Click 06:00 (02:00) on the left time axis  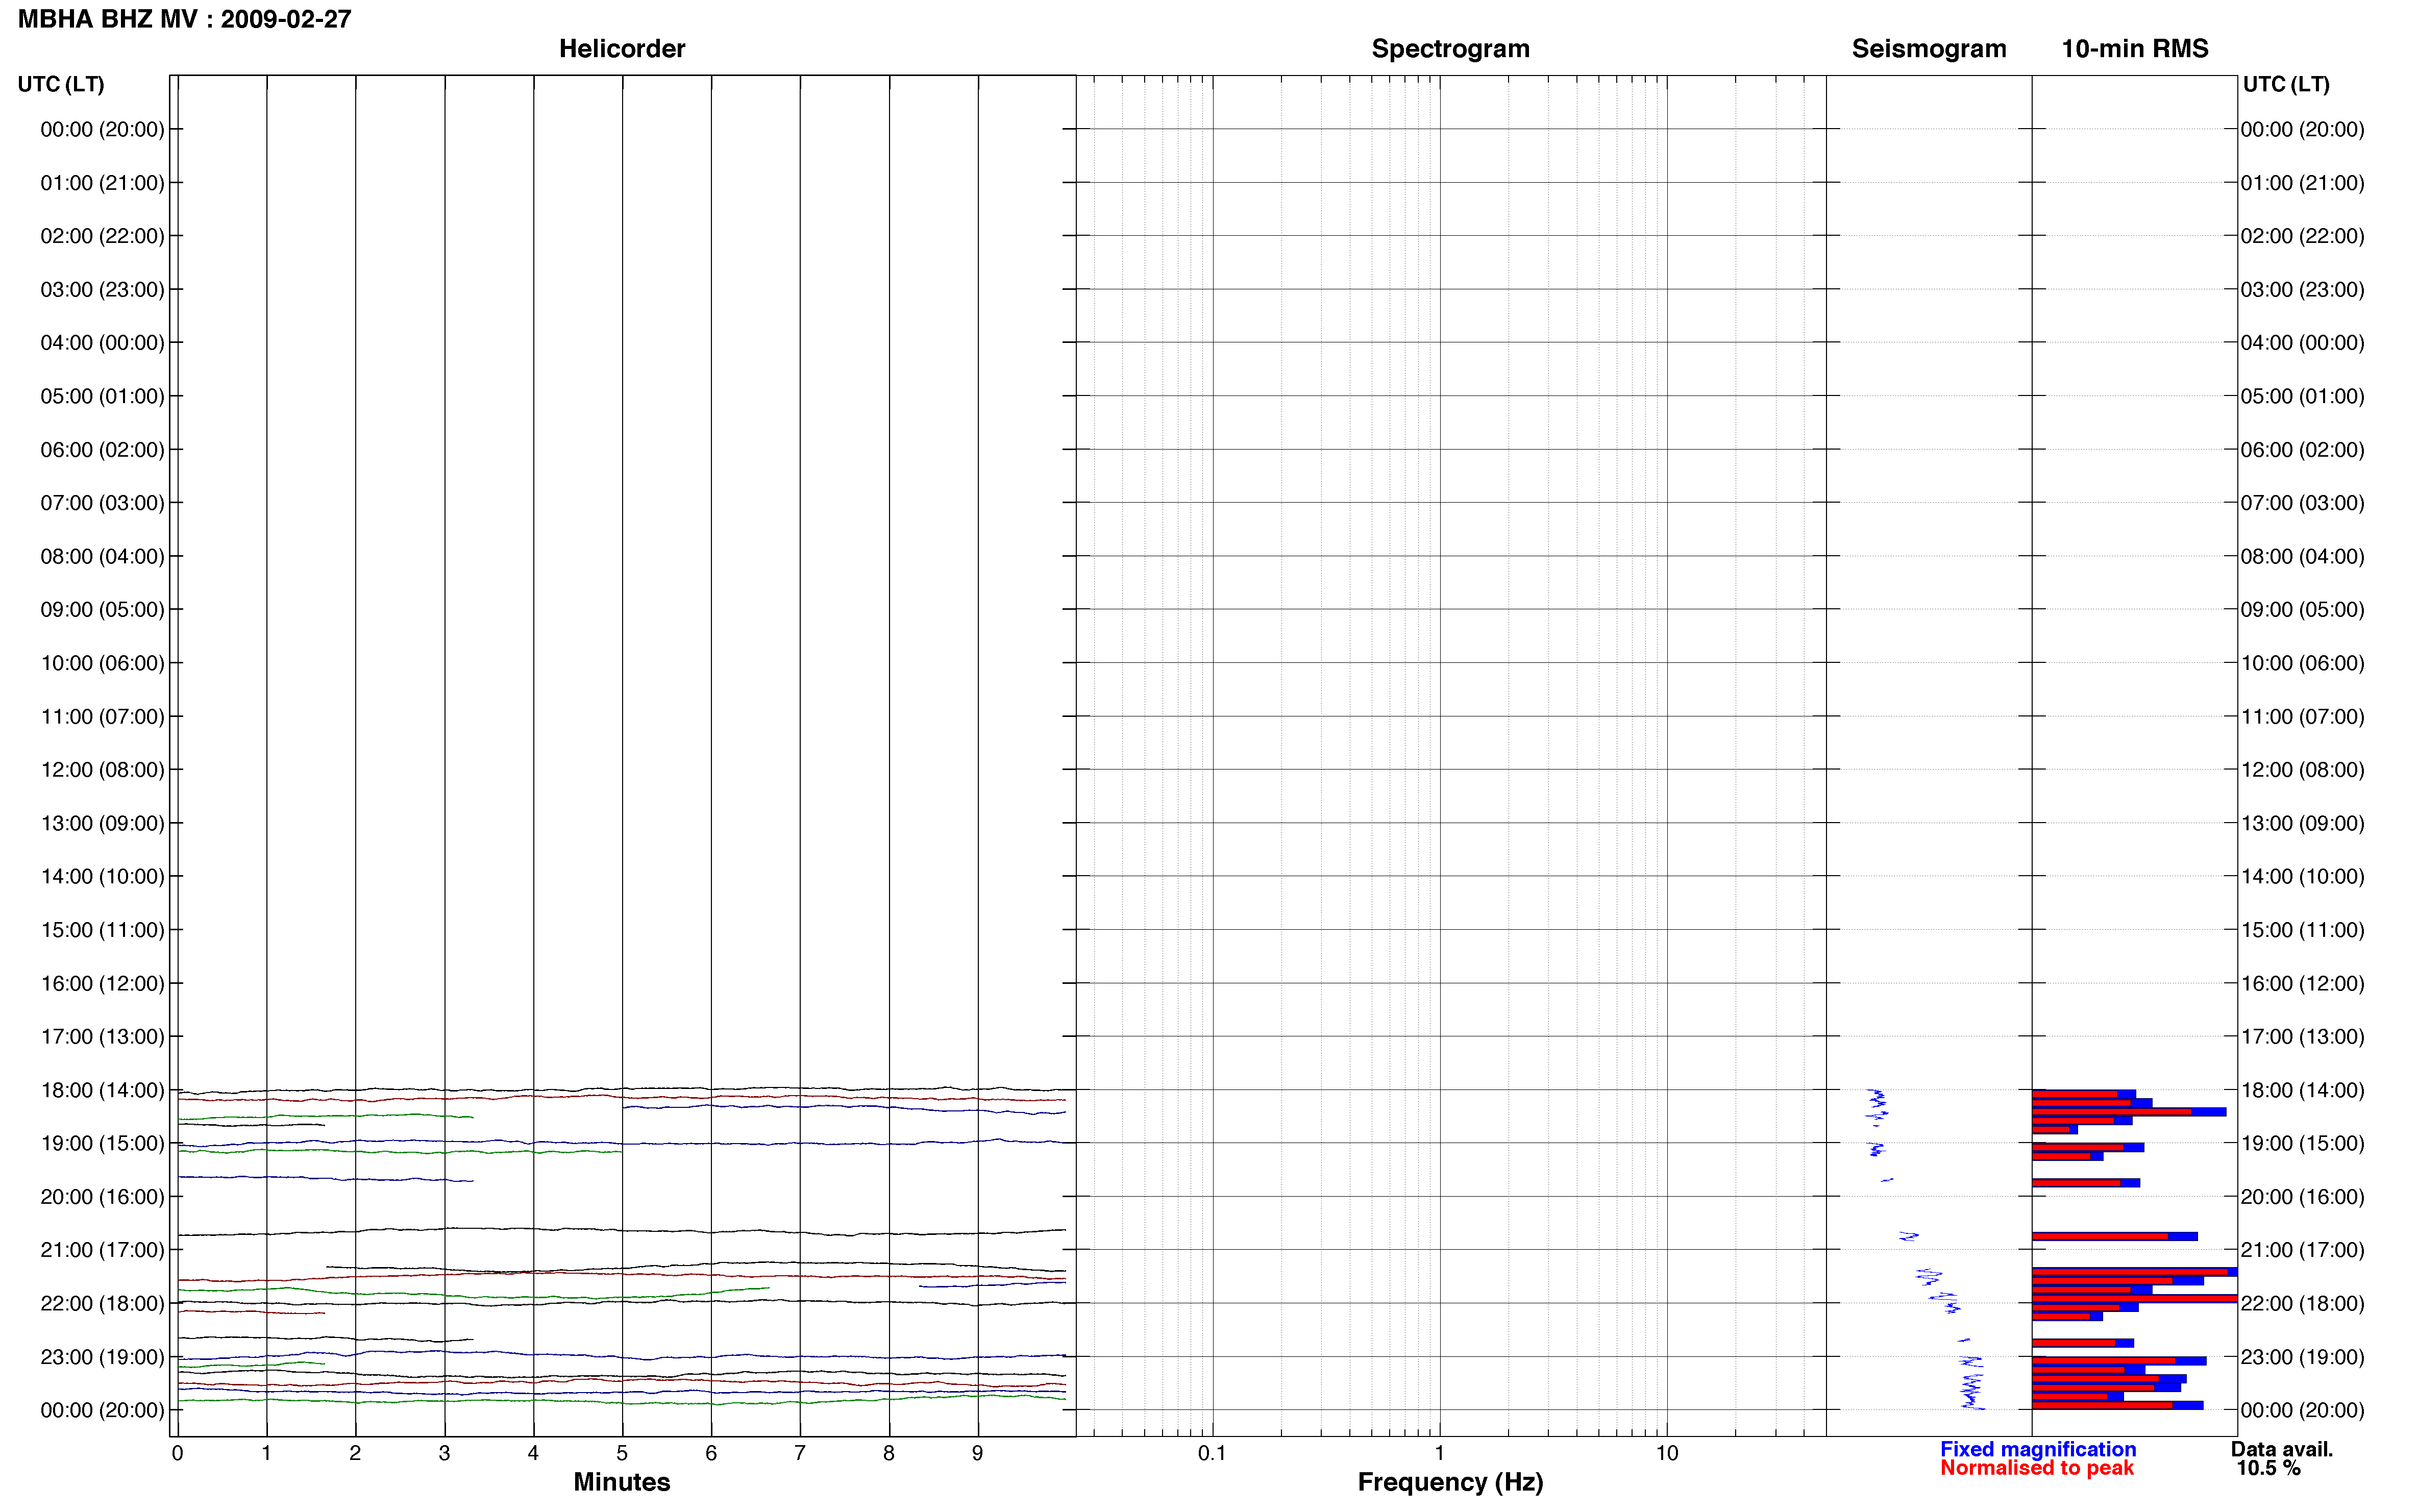[x=102, y=449]
